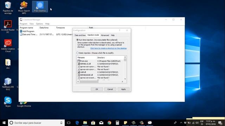Show hidden system tray icons

[181, 123]
